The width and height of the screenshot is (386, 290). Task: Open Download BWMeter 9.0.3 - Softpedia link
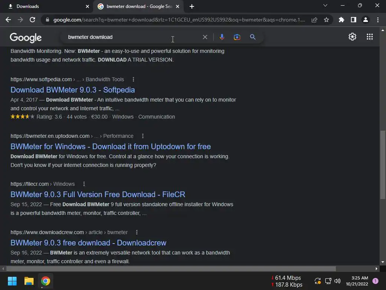coord(73,90)
